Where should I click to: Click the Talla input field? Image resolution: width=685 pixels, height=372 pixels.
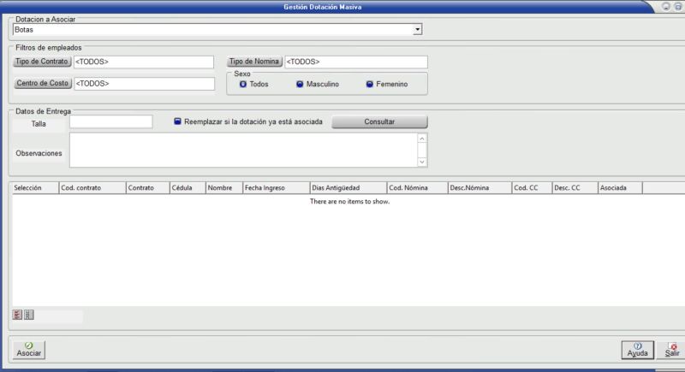click(x=111, y=122)
